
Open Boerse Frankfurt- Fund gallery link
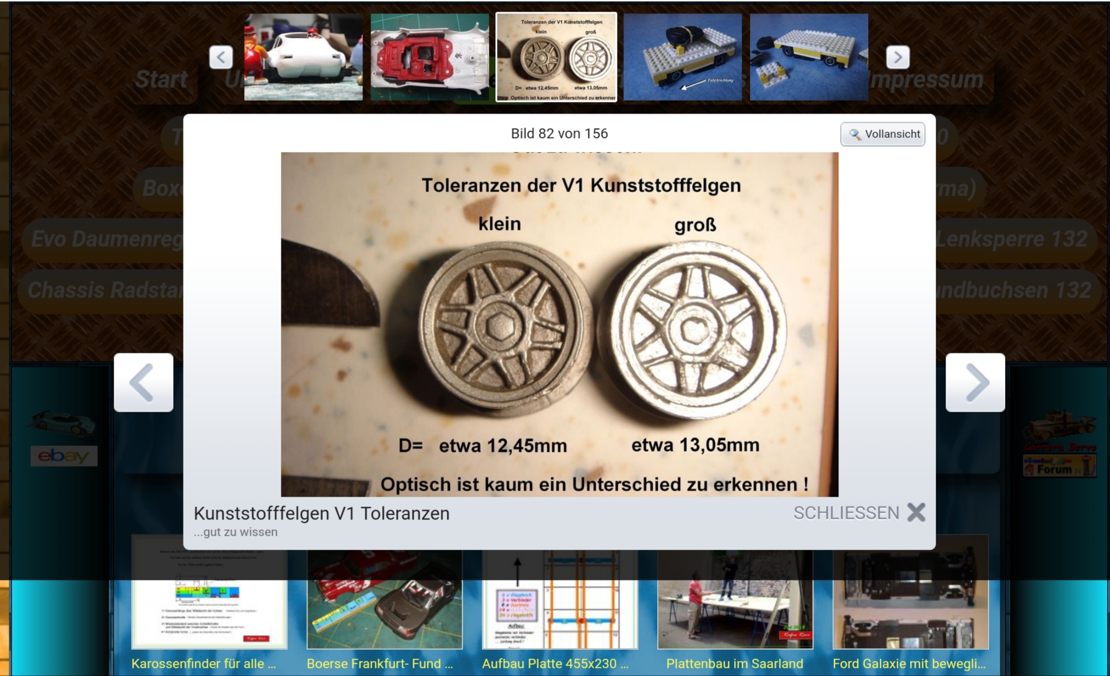click(x=379, y=663)
